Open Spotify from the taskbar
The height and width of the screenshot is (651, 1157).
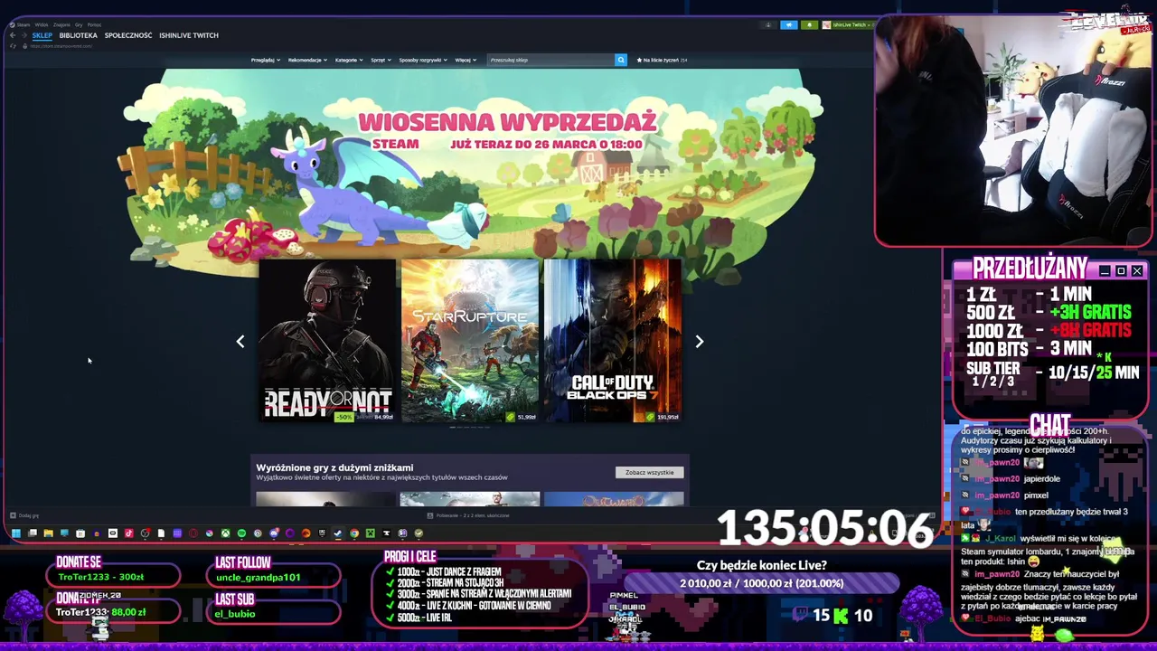[241, 533]
